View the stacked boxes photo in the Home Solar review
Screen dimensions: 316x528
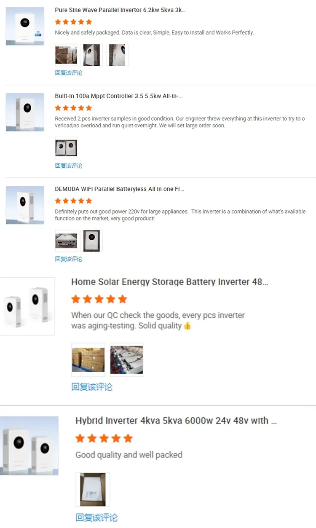pos(88,359)
